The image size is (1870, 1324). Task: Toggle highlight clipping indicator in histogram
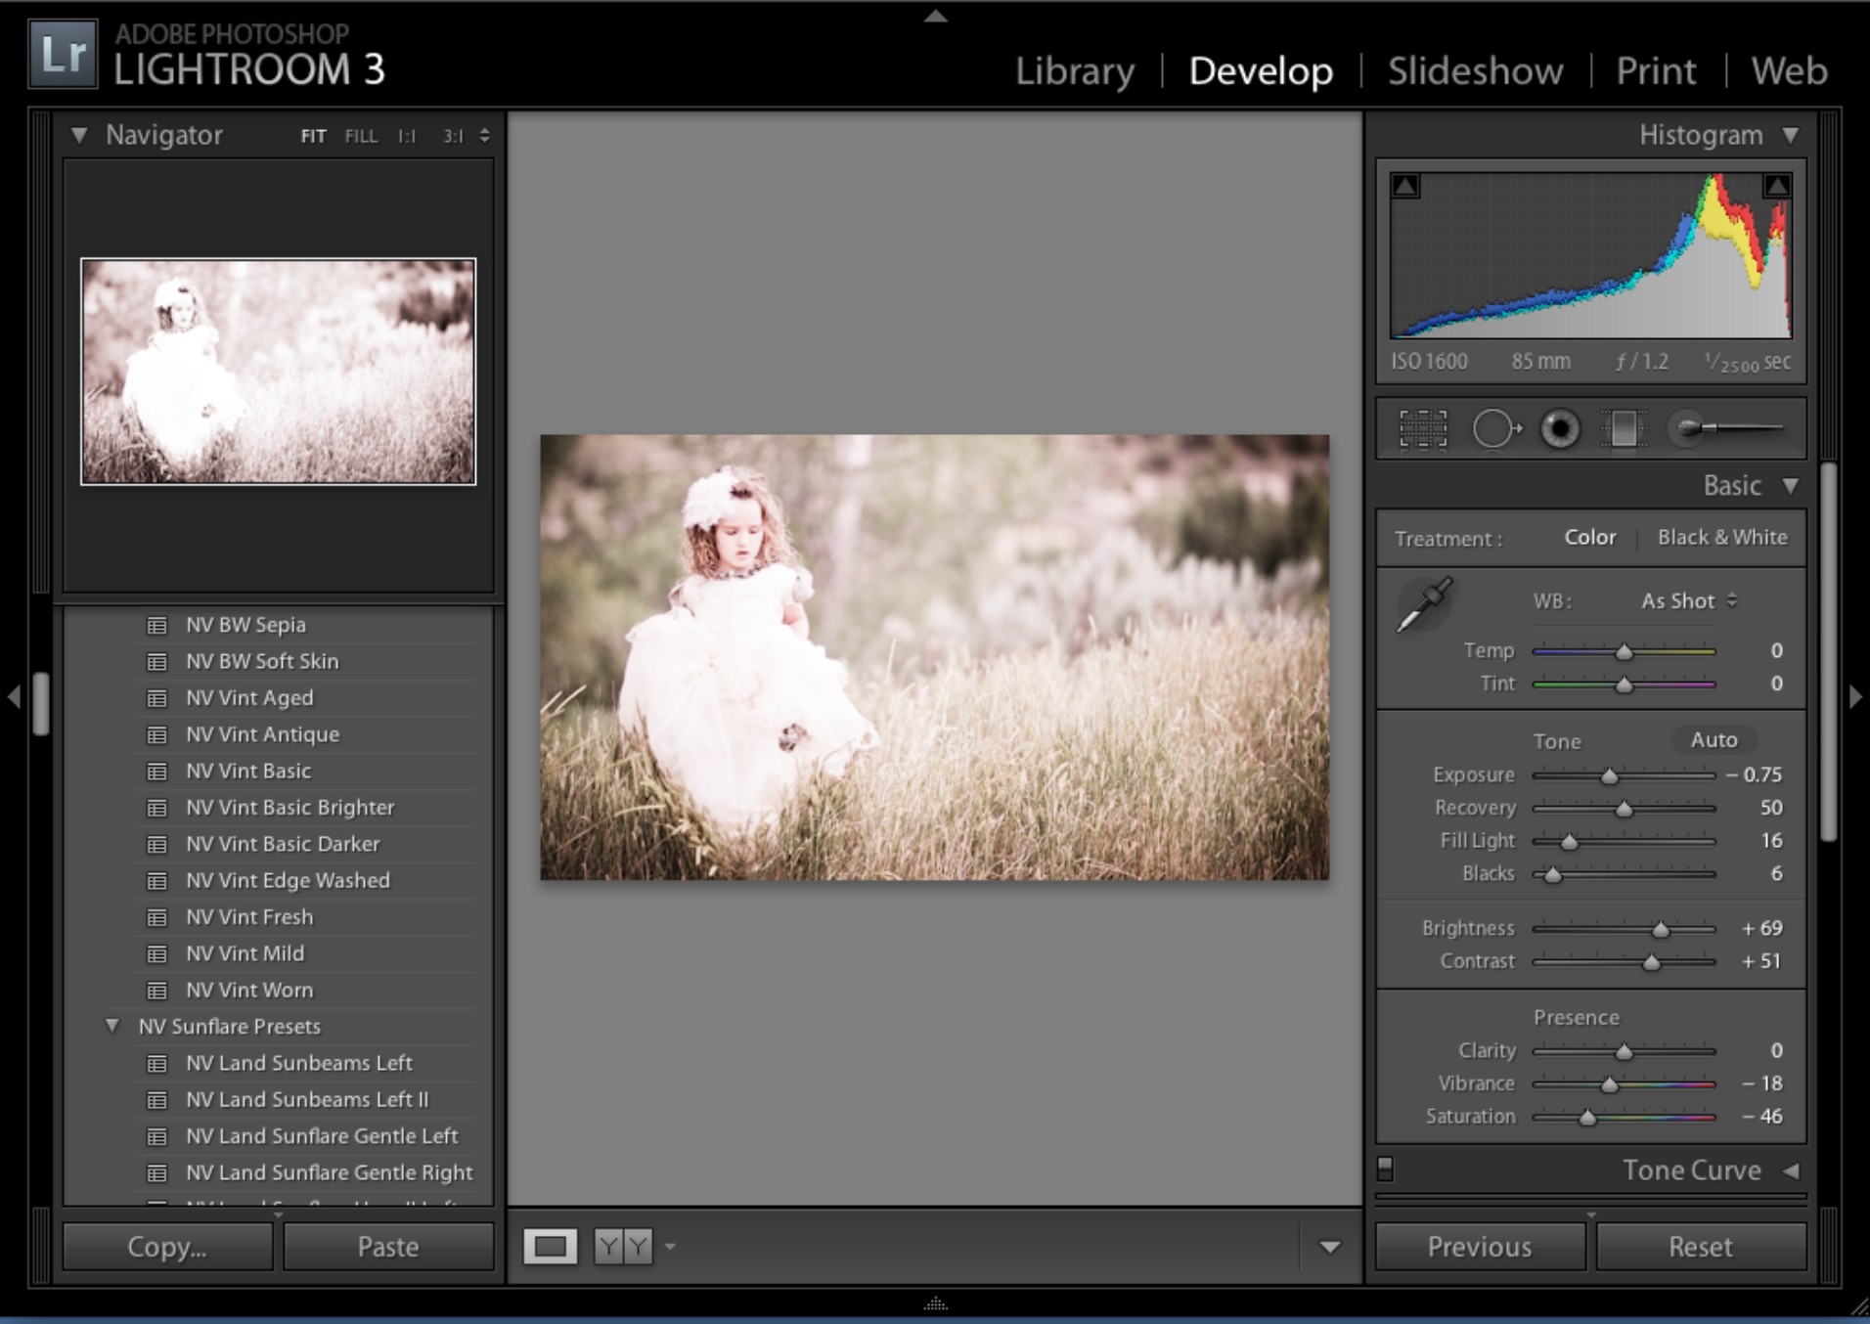pyautogui.click(x=1777, y=186)
